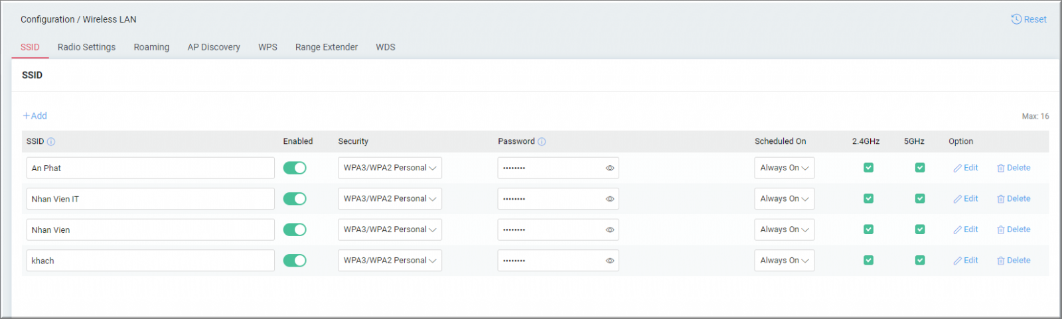The image size is (1062, 319).
Task: Edit the Nhan Vien SSID entry
Action: [x=966, y=229]
